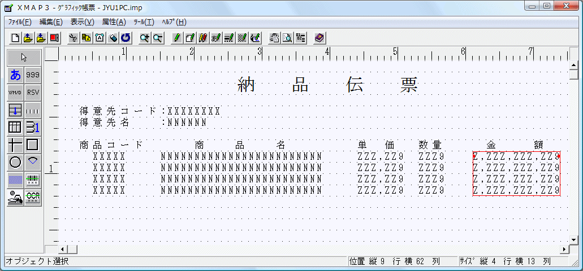Click the printer with pencil icon
This screenshot has width=583, height=271.
click(255, 37)
